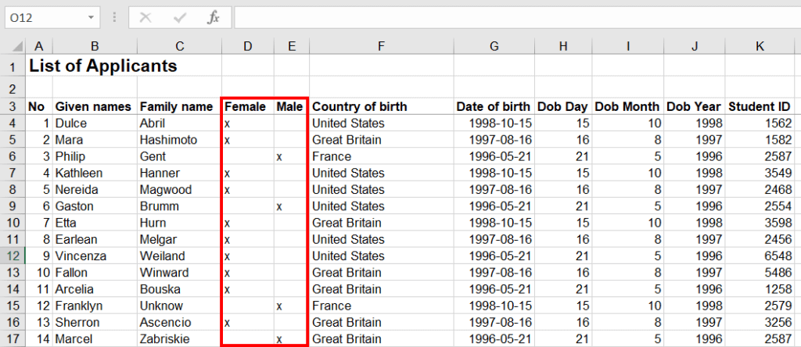Select column K header
This screenshot has width=801, height=347.
click(x=760, y=46)
